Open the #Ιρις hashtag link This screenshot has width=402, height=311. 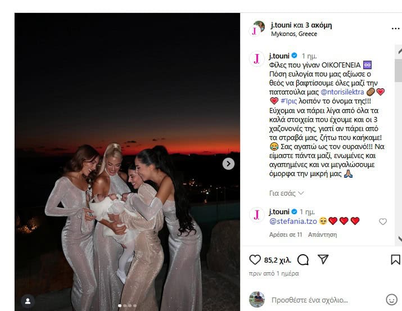pyautogui.click(x=288, y=101)
